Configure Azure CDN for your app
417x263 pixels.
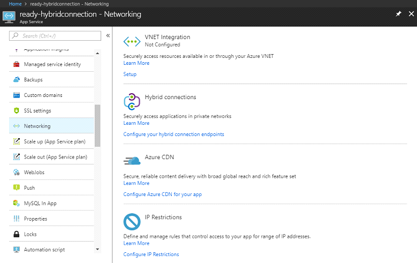click(163, 194)
